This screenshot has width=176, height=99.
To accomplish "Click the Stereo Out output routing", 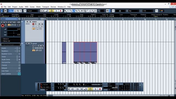I will point(11,41).
